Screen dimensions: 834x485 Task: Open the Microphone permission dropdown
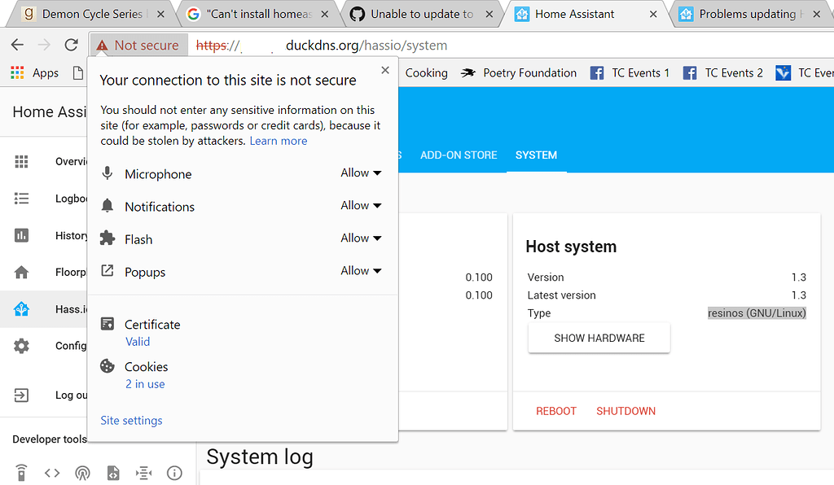pos(361,173)
